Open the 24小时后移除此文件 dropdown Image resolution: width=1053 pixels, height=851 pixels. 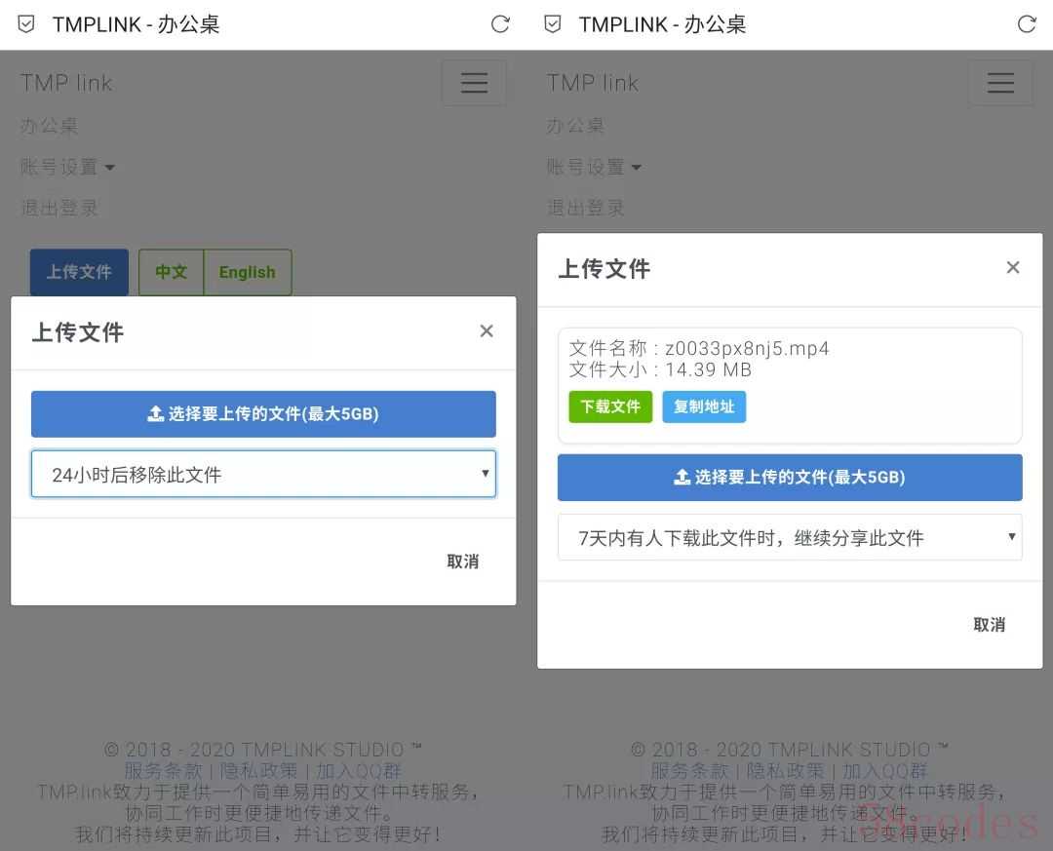263,475
